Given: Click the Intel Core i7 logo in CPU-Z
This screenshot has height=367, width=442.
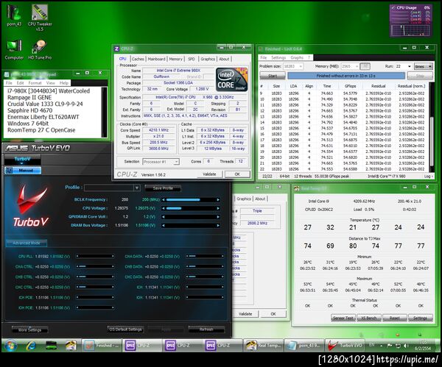Looking at the screenshot, I should click(232, 79).
